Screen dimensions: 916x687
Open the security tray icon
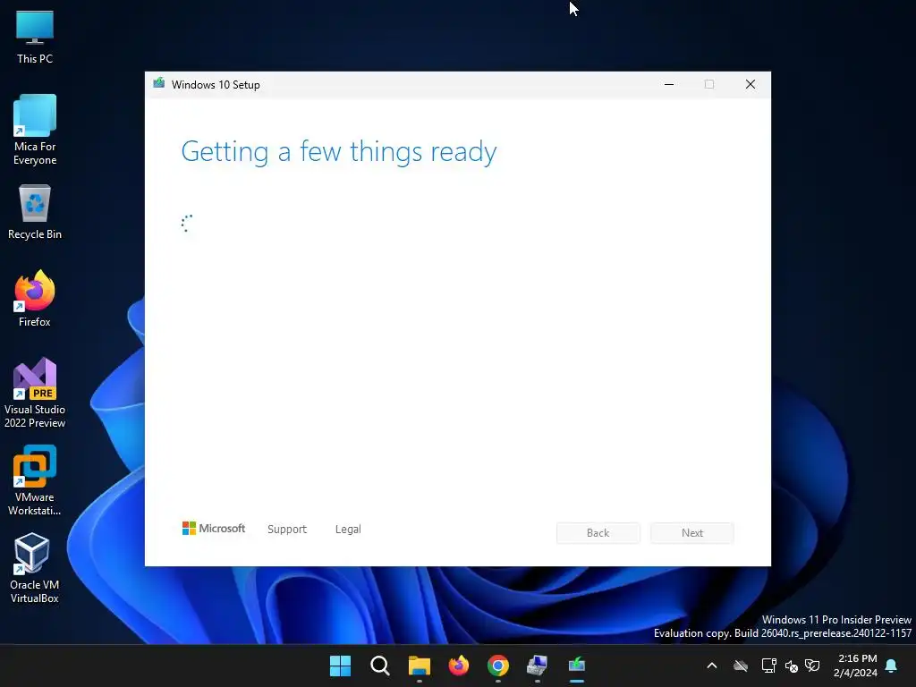(x=812, y=666)
